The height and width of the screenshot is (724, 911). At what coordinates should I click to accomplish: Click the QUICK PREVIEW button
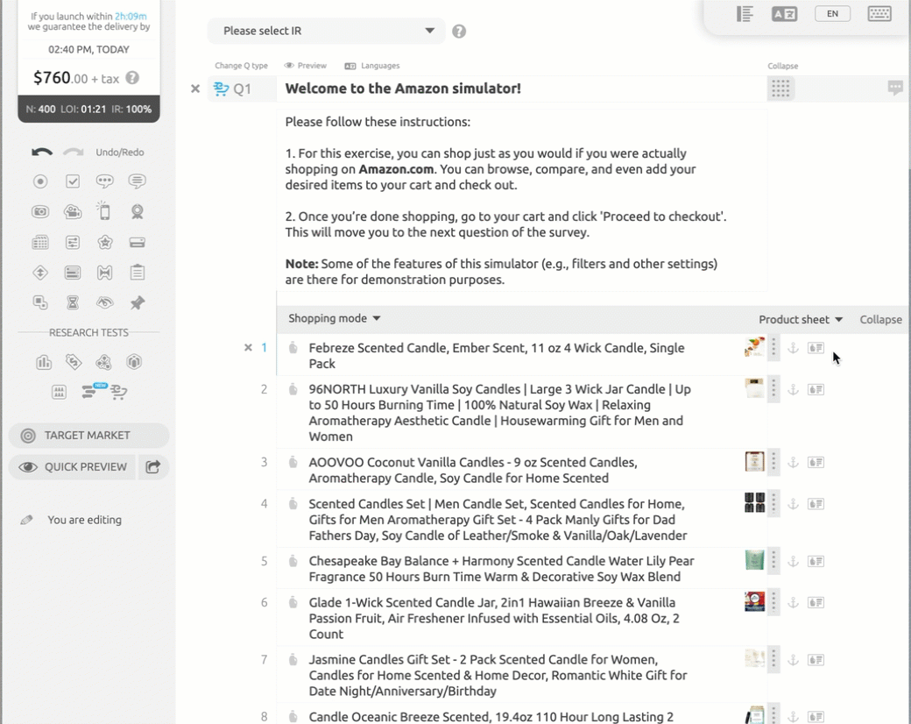pos(74,467)
